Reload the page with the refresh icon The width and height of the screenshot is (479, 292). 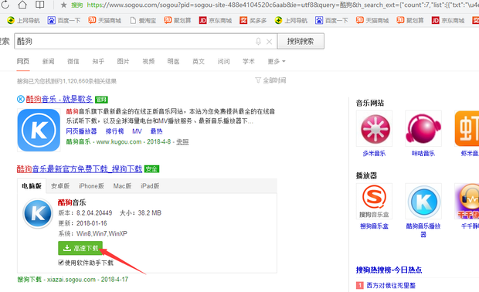5,5
